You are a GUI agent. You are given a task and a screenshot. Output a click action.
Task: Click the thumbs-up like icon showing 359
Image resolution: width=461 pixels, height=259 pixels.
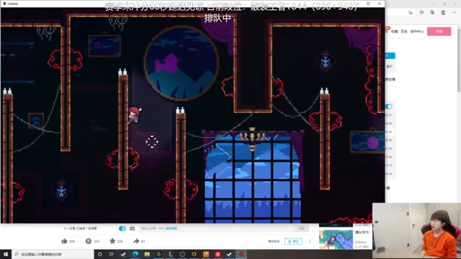point(65,241)
